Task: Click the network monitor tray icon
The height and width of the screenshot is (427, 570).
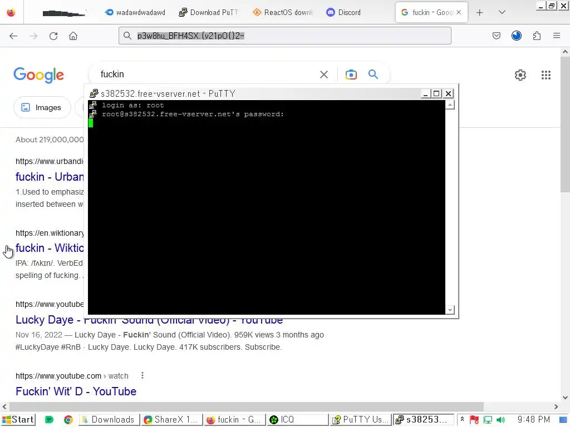Action: pyautogui.click(x=488, y=420)
